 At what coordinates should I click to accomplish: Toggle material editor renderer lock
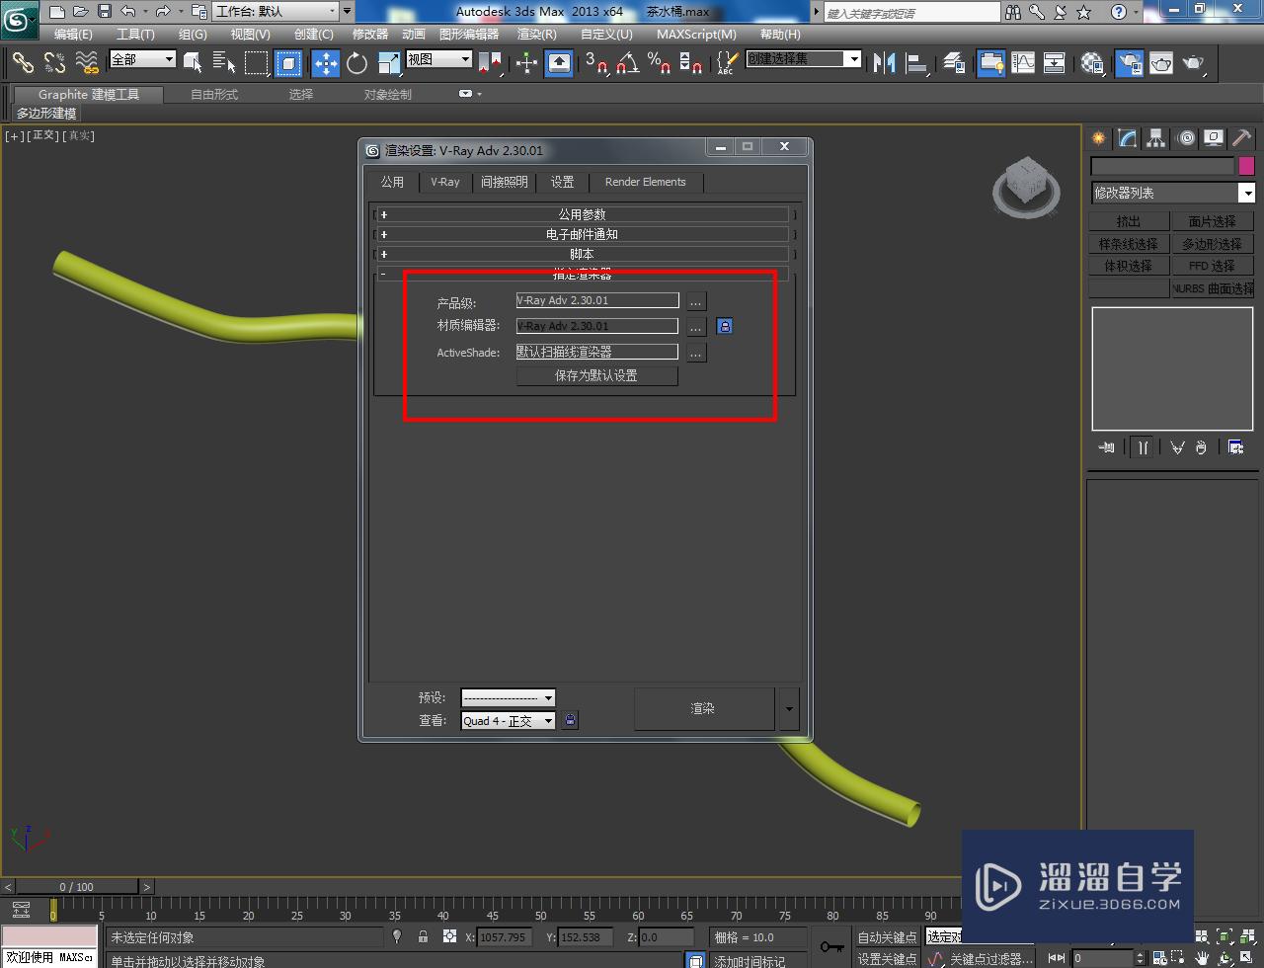pyautogui.click(x=725, y=326)
